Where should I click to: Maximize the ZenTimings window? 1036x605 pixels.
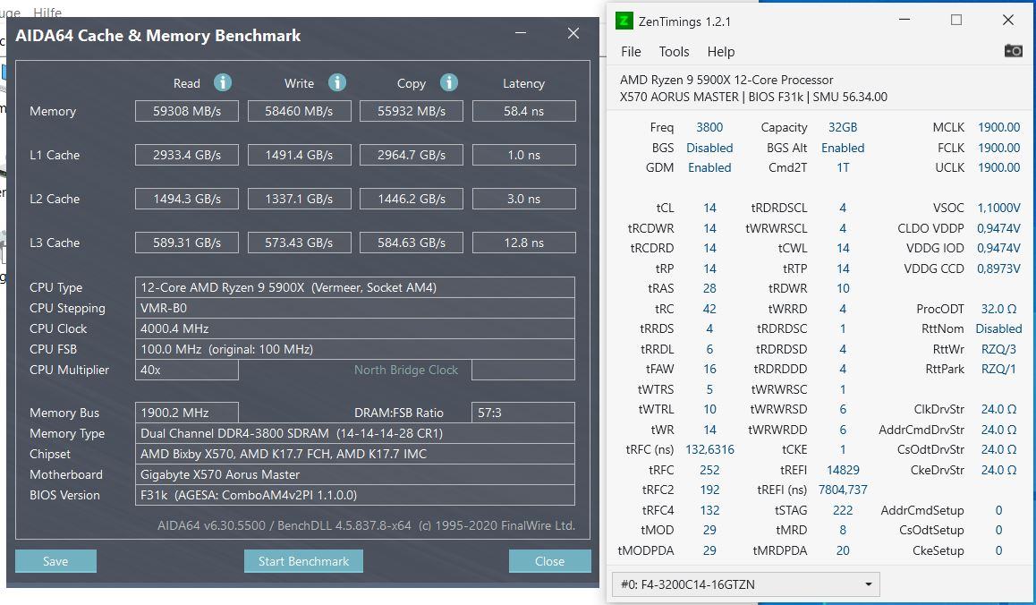[956, 20]
